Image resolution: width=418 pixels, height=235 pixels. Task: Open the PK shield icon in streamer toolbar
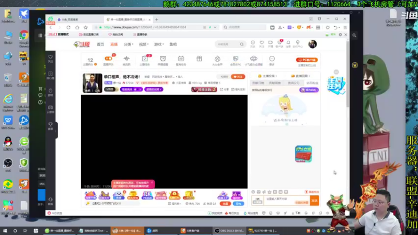point(236,58)
